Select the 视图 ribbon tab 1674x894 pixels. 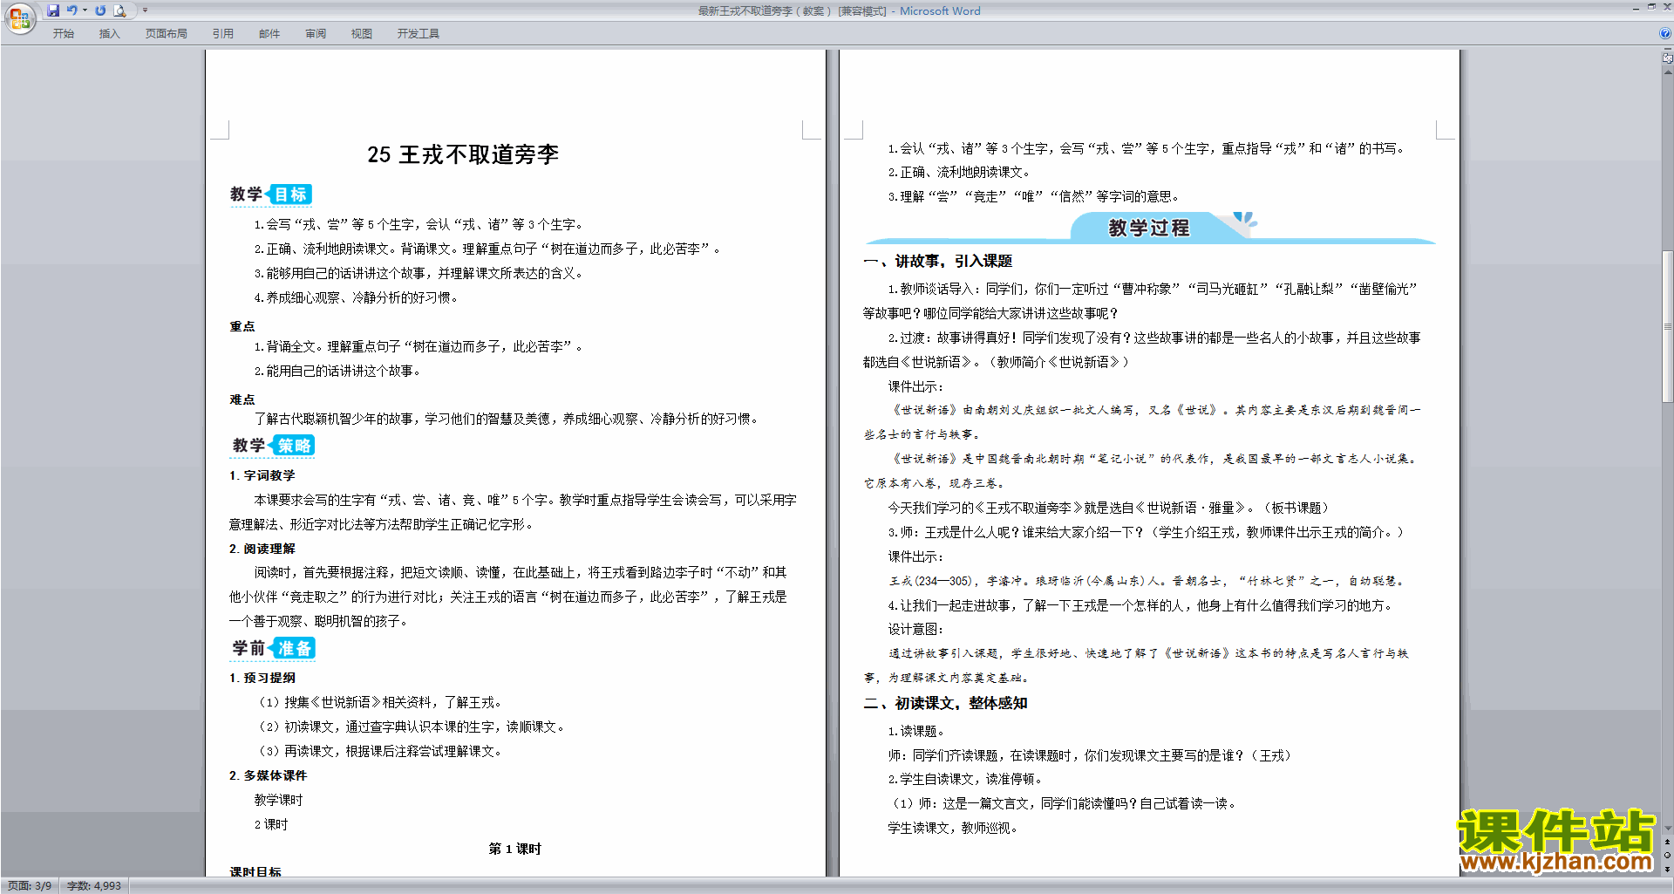362,34
